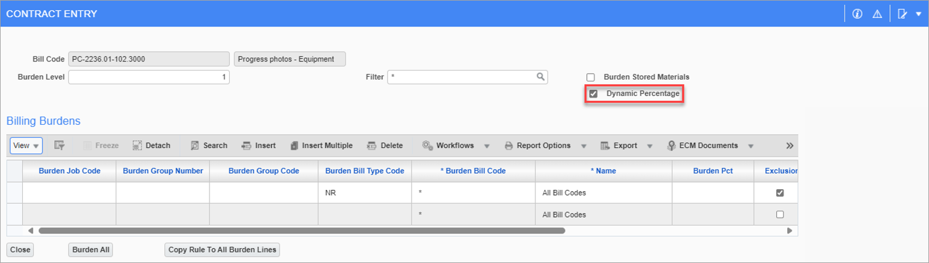The height and width of the screenshot is (263, 929).
Task: Click the Delete row icon
Action: point(371,146)
